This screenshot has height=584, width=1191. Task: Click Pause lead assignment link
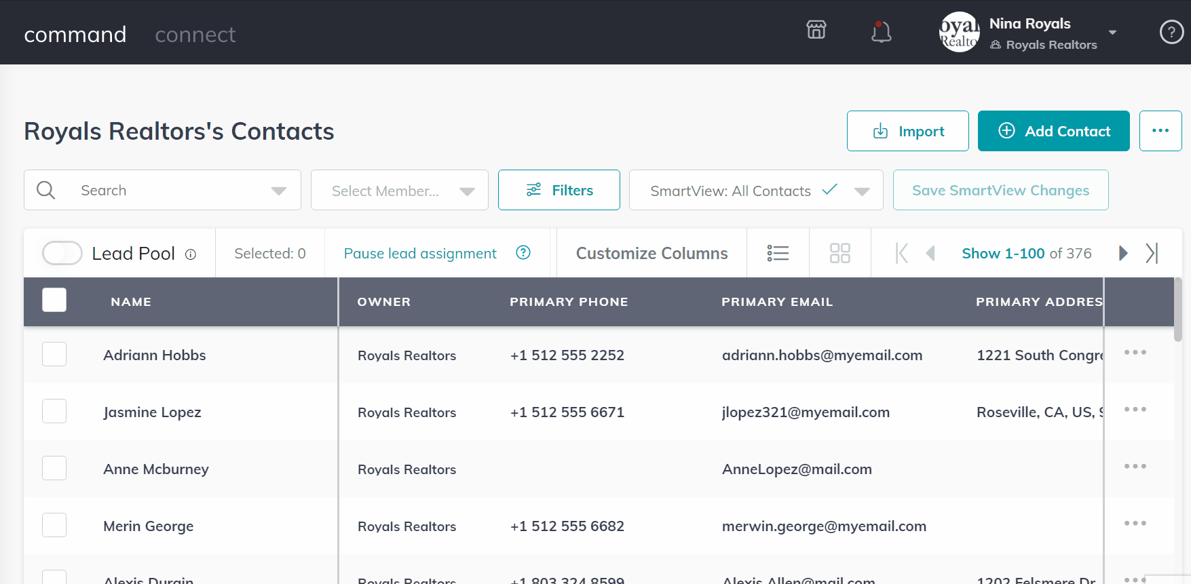(420, 253)
